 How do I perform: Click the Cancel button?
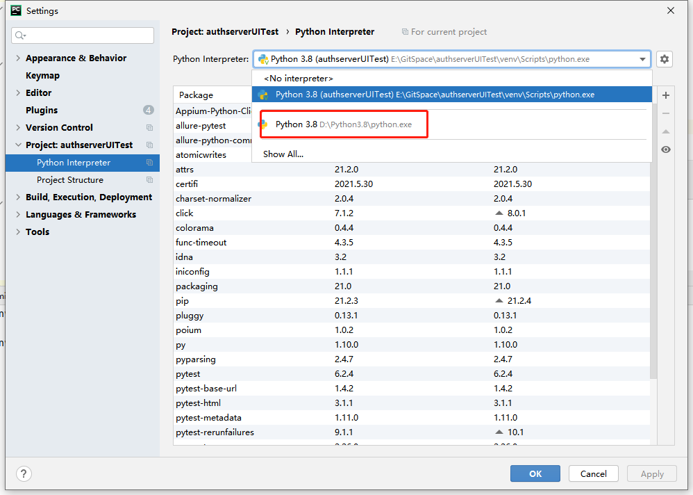593,473
